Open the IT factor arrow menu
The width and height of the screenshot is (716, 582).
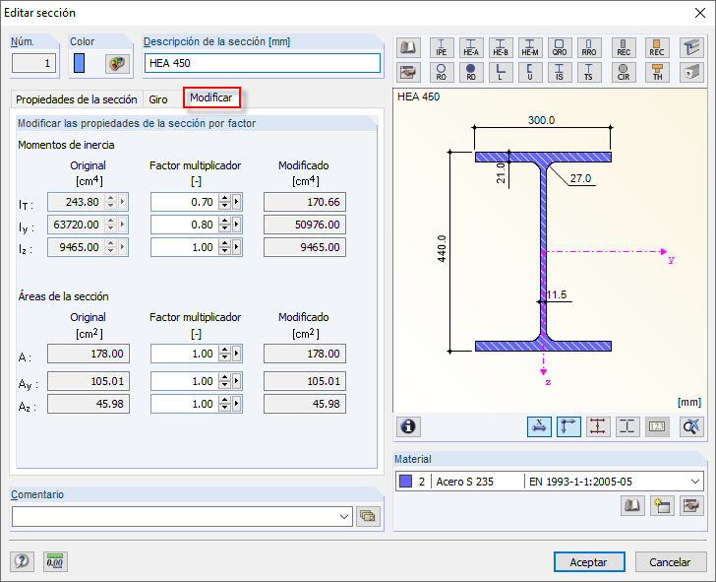[236, 202]
